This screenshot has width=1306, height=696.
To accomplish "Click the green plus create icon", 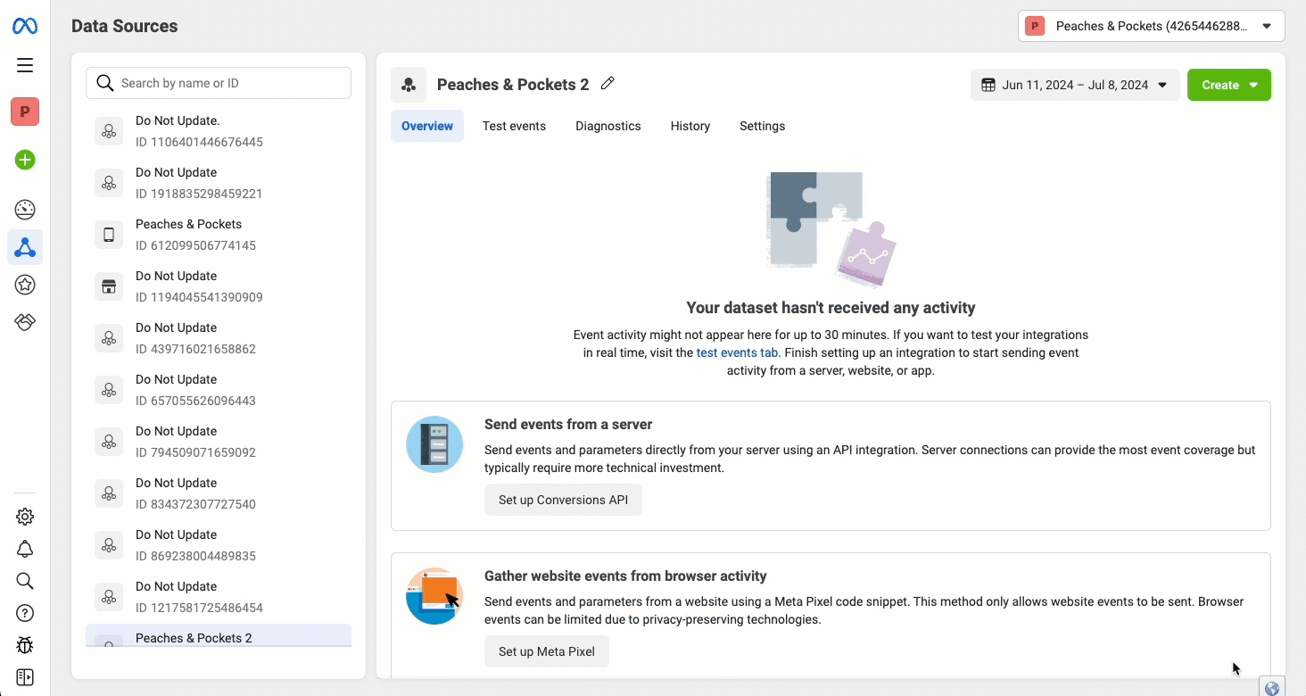I will pos(25,160).
